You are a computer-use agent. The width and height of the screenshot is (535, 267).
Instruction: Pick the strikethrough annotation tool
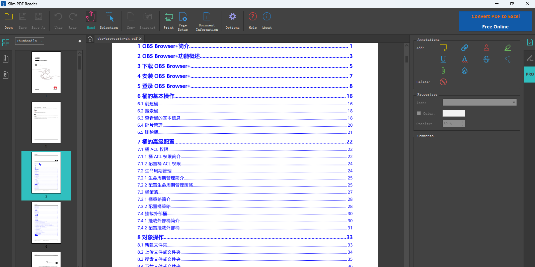pos(486,59)
